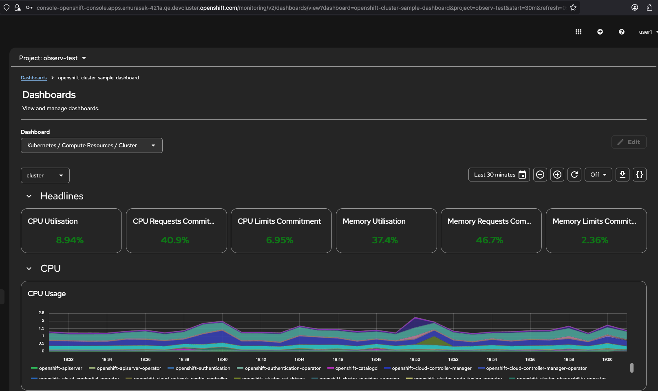Open the application launcher grid icon
This screenshot has width=658, height=391.
coord(578,32)
